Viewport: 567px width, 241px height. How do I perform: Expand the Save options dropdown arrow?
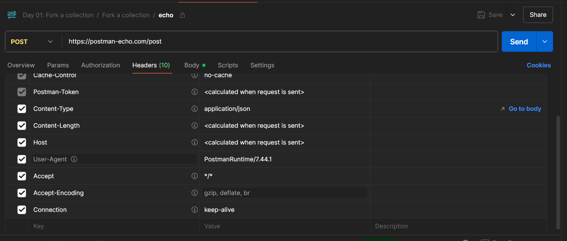(513, 15)
